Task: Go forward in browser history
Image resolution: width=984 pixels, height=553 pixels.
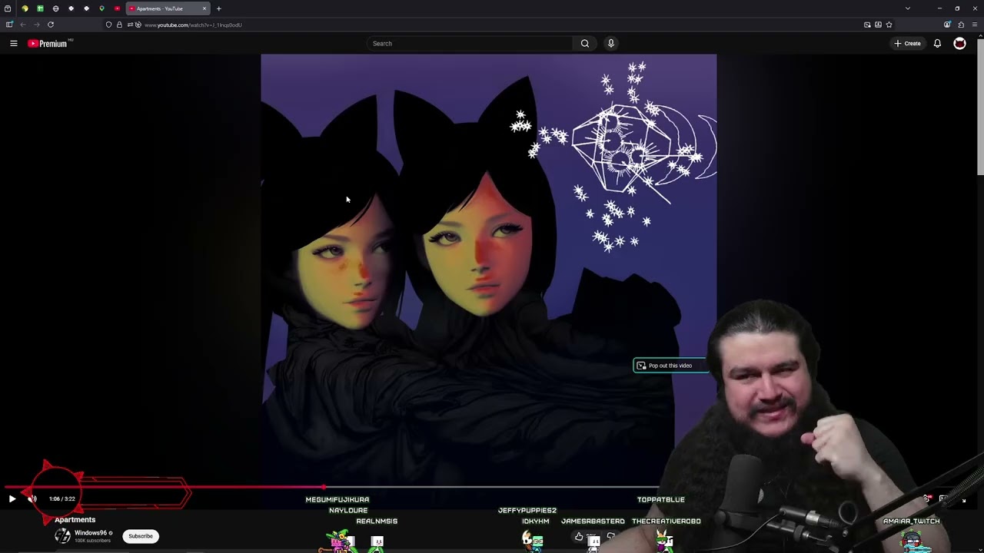Action: tap(36, 25)
